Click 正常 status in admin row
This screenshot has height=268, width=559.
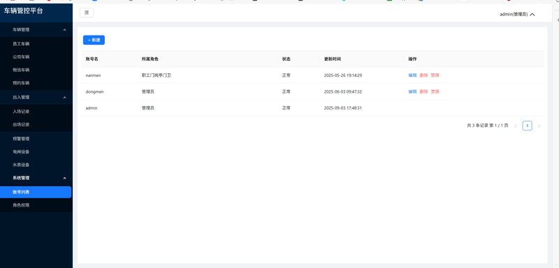coord(286,108)
